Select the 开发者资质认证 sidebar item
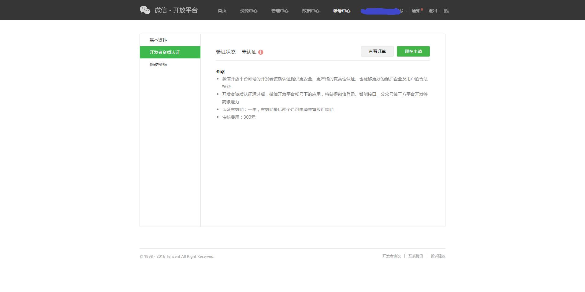This screenshot has height=292, width=585. click(164, 52)
